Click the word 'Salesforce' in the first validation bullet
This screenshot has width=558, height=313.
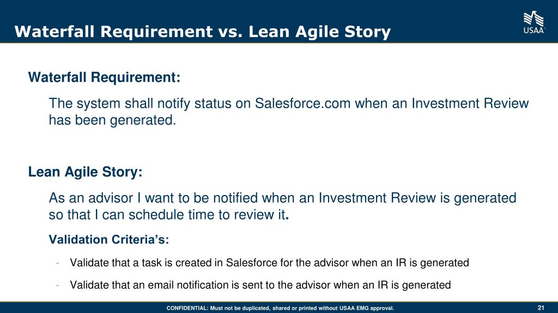click(x=252, y=263)
